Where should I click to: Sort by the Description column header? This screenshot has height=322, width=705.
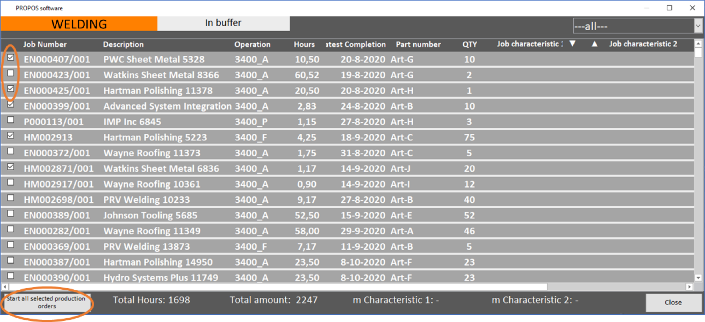123,44
